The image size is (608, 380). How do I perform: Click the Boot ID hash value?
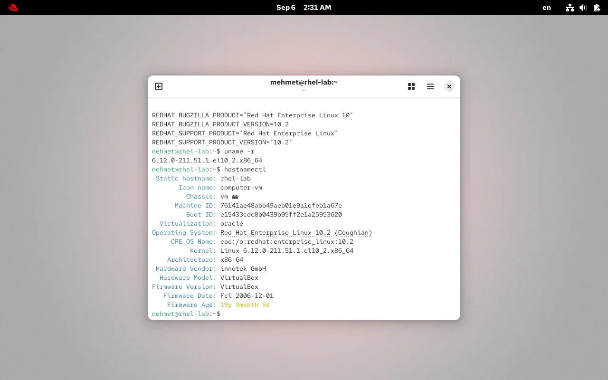[281, 215]
